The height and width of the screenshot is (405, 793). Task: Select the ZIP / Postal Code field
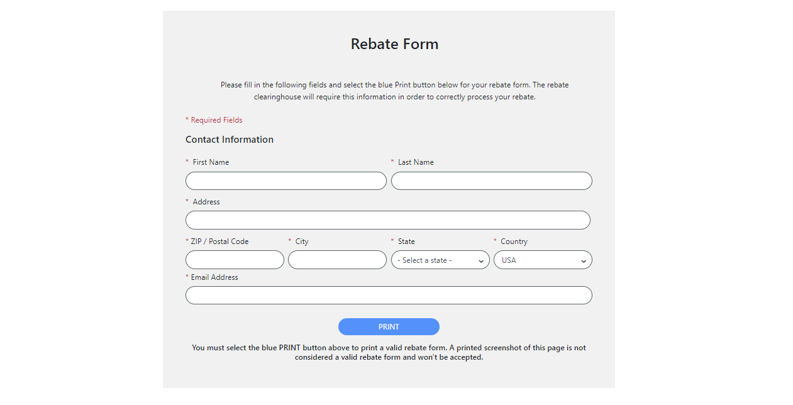235,260
